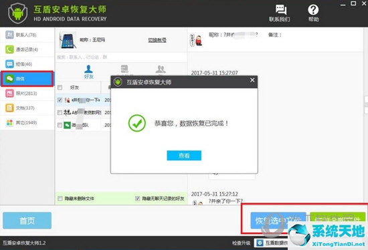Viewport: 368px width, 250px height.
Task: Click the 2017-05-31 15:27:12 timestamp
Action: 215,194
